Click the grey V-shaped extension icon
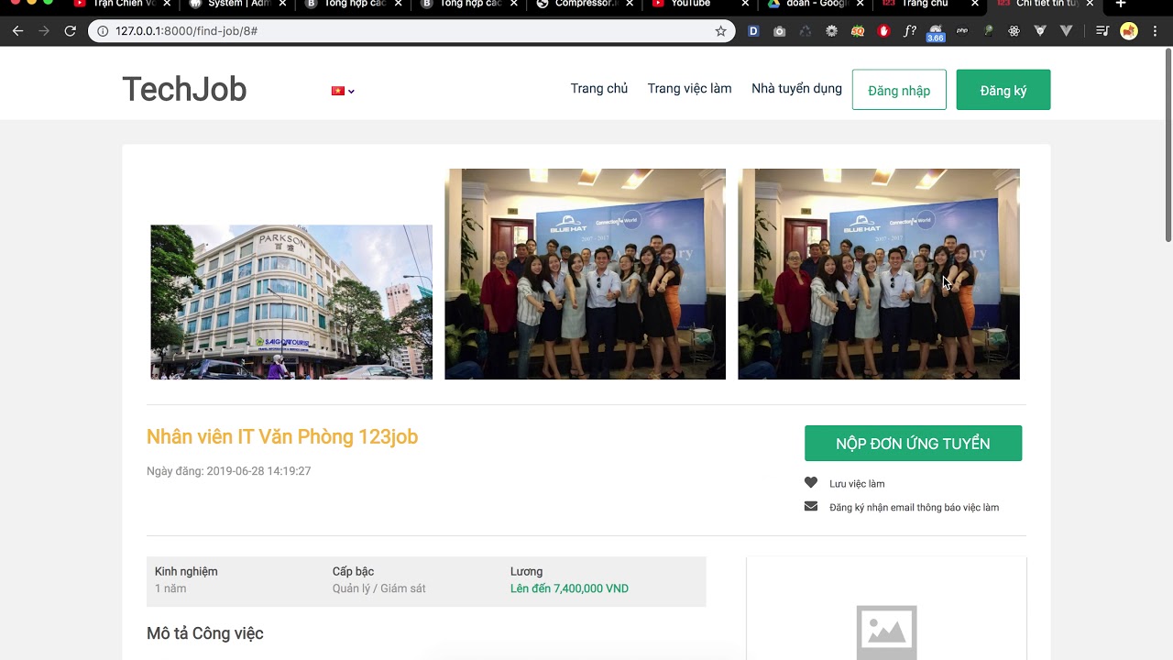 (1067, 31)
